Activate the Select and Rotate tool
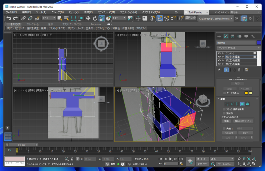The height and width of the screenshot is (171, 265). click(x=95, y=18)
